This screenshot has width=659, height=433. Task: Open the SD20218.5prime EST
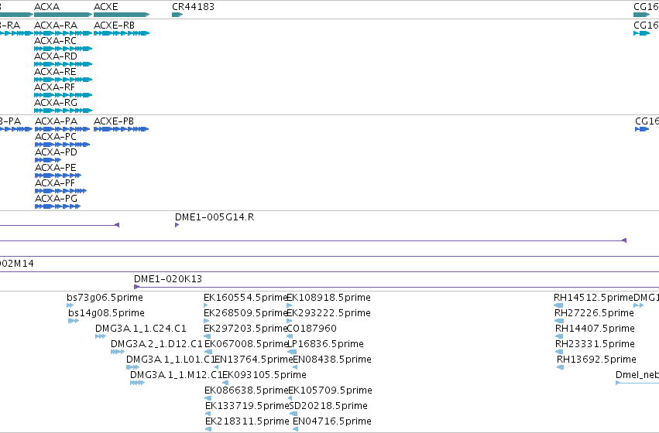click(293, 414)
